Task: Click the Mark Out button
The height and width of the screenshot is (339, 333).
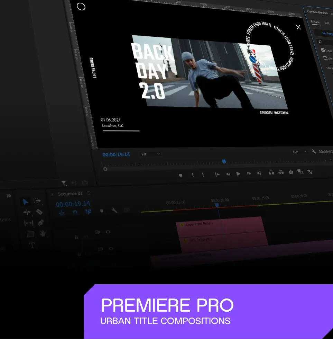Action: 203,175
